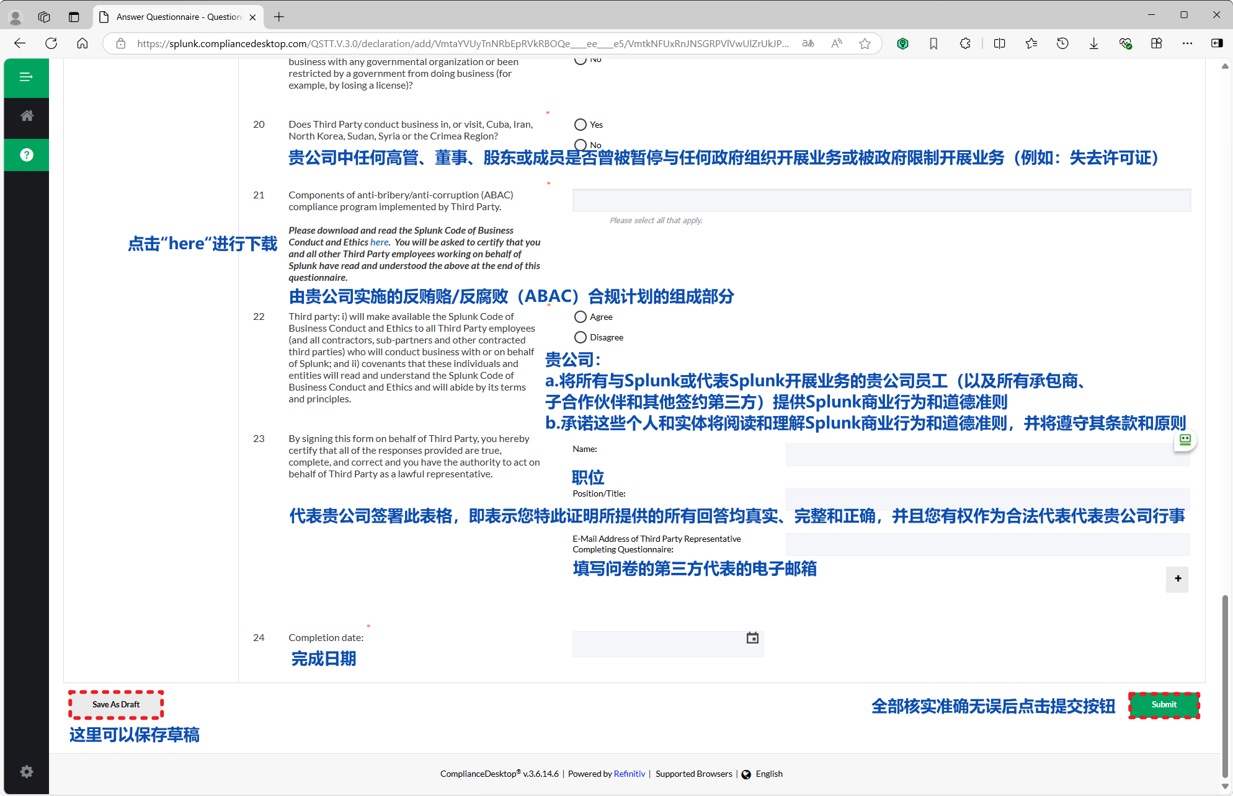The image size is (1233, 796).
Task: Open the Downloads icon in browser toolbar
Action: (x=1093, y=43)
